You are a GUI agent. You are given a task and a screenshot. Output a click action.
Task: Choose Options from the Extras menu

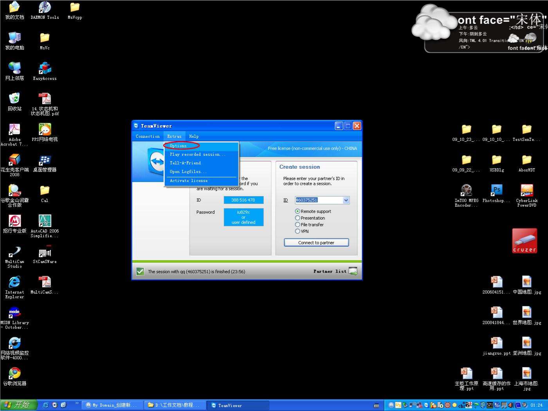[x=178, y=146]
